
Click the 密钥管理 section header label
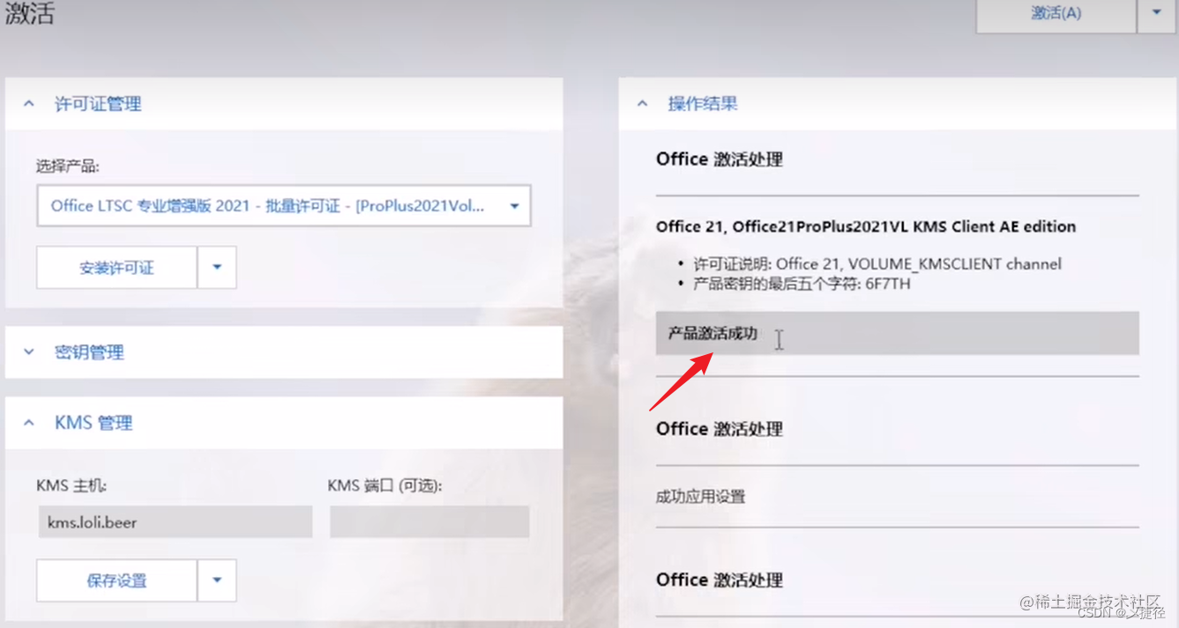click(x=89, y=352)
